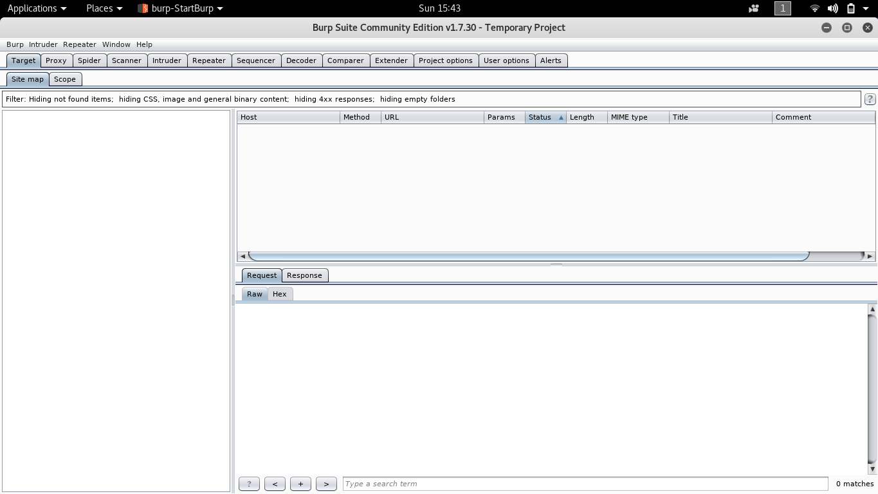The image size is (878, 494).
Task: Click the '+' search options button
Action: point(300,484)
